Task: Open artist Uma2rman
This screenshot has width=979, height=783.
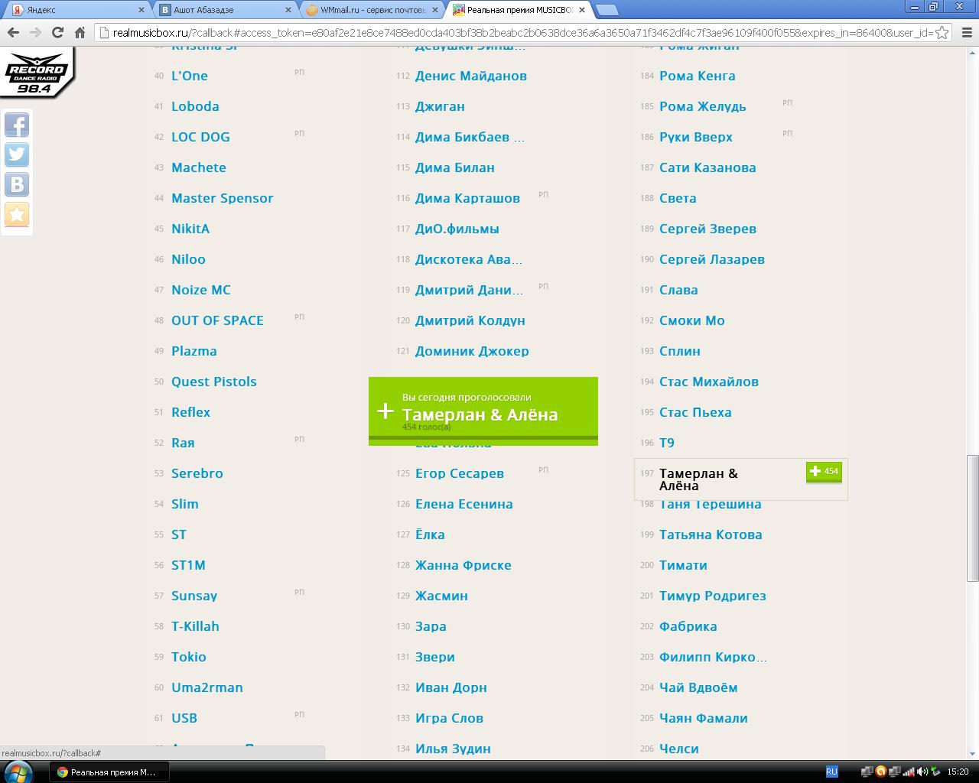Action: [x=207, y=687]
